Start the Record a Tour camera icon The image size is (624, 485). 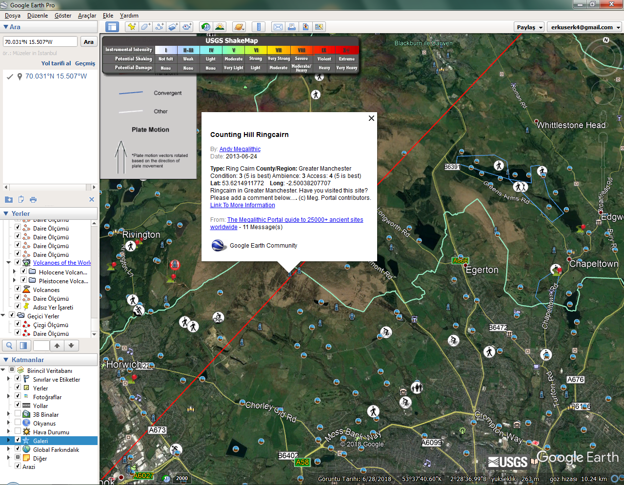coord(186,27)
